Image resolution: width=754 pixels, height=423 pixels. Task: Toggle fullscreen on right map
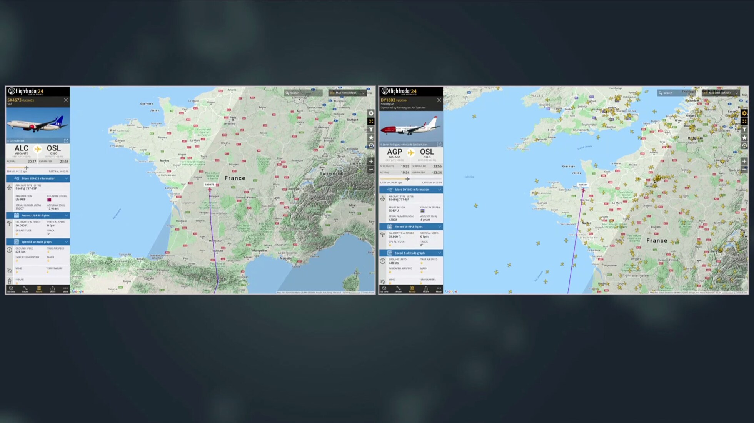pyautogui.click(x=744, y=121)
